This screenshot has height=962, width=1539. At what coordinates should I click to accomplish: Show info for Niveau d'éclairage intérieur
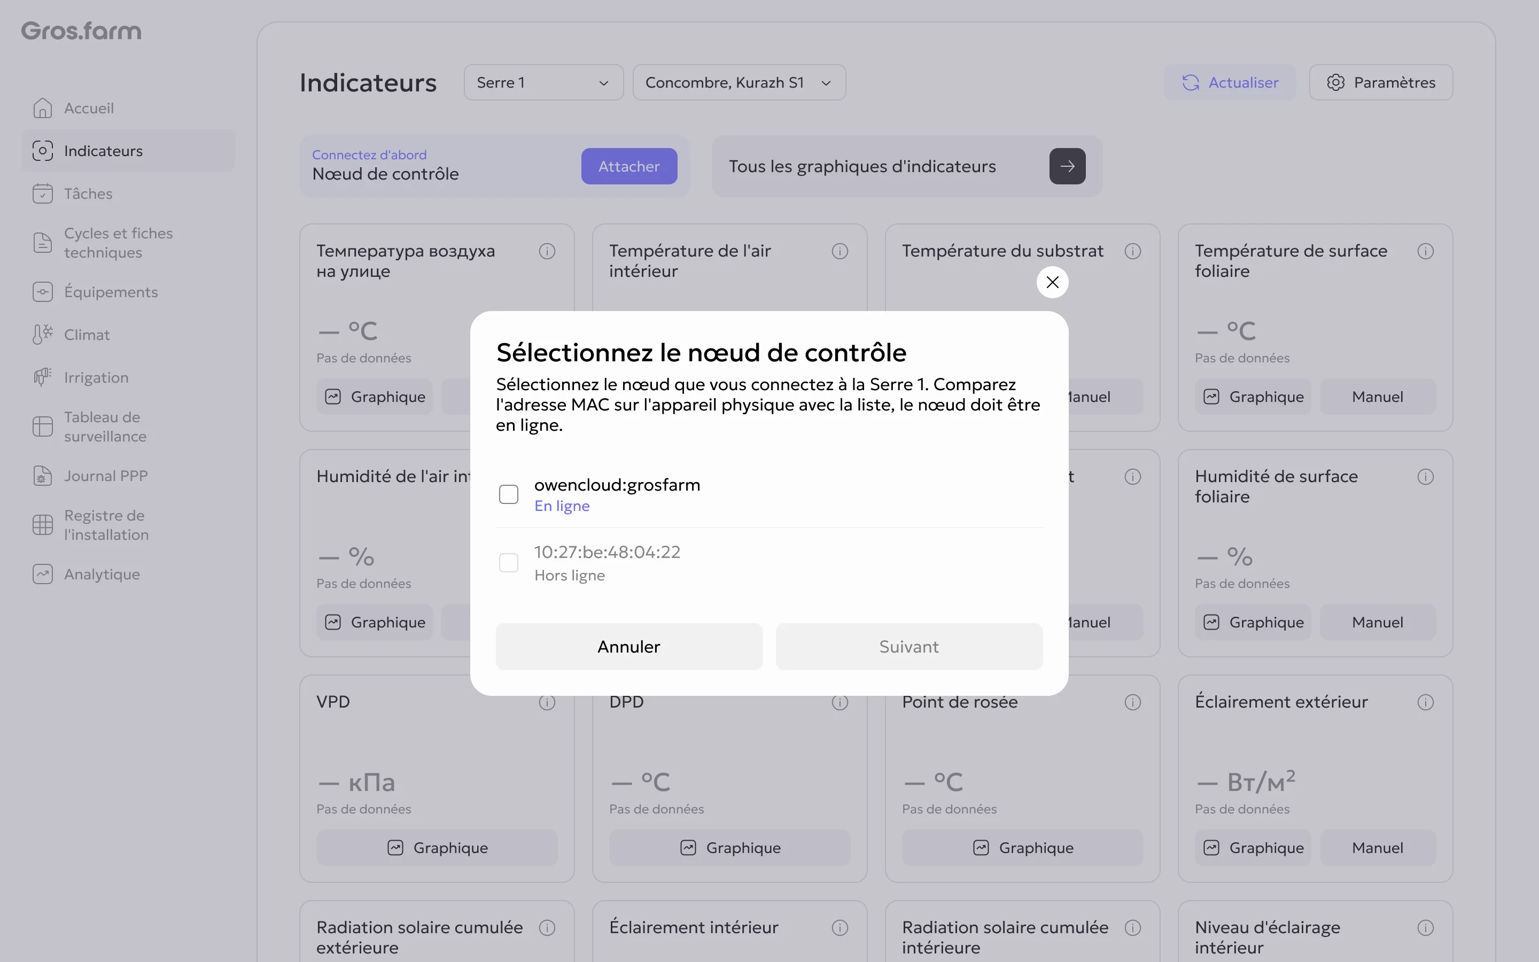(1425, 928)
